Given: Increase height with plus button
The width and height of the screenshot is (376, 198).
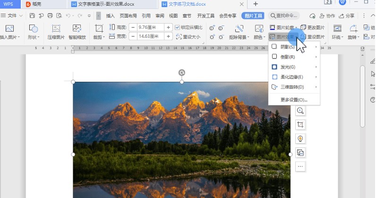Looking at the screenshot, I should coord(168,27).
